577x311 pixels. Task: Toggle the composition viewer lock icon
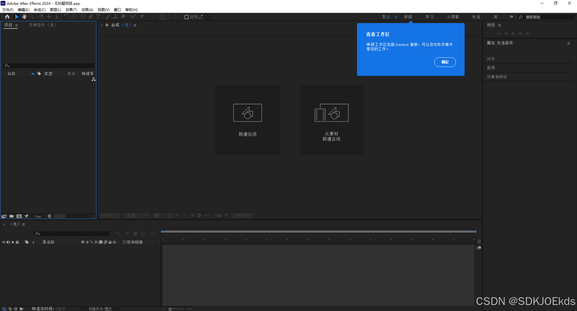point(107,25)
